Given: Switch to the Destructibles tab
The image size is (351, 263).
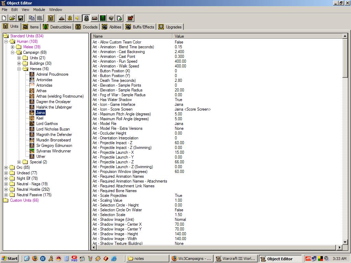Looking at the screenshot, I should 57,27.
